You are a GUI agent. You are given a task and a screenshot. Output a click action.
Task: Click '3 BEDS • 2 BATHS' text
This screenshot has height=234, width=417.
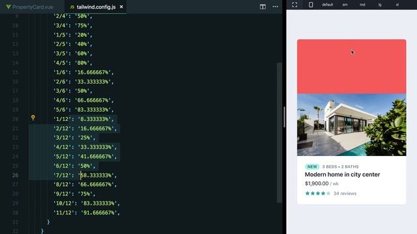click(340, 166)
